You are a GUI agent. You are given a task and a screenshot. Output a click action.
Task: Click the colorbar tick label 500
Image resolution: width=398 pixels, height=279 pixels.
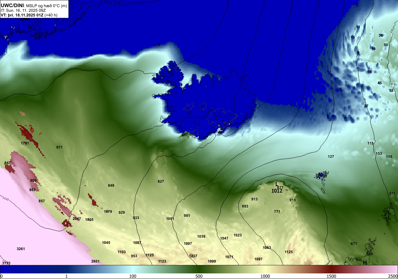click(x=199, y=276)
